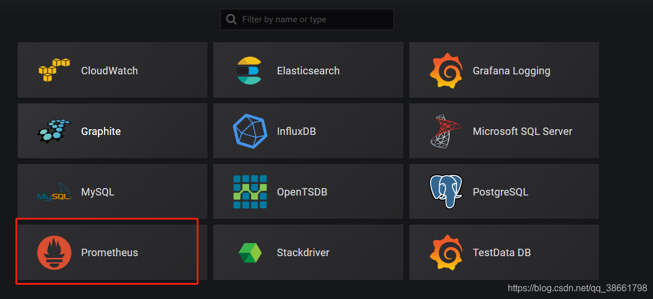Click the MySQL dolphin logo icon
Screen dimensions: 653x299
tap(54, 192)
